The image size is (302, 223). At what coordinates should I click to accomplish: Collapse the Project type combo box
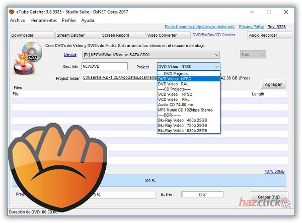tap(189, 67)
